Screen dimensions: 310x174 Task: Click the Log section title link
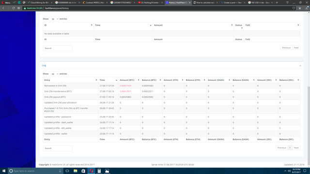(44, 65)
